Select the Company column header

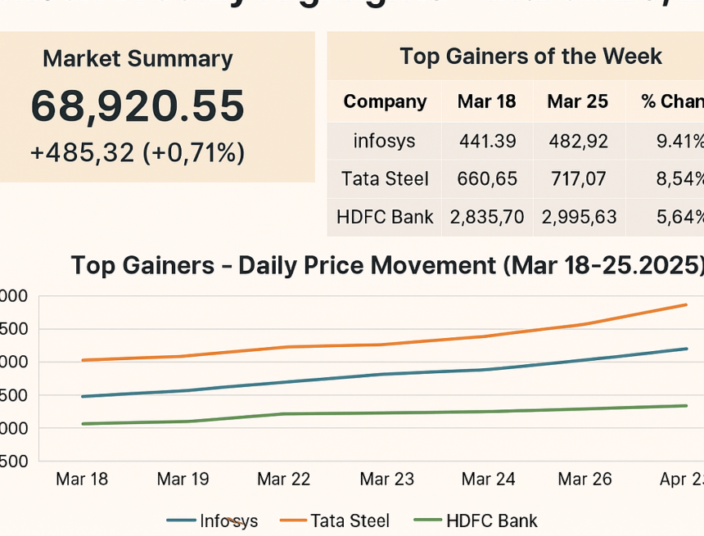point(385,102)
